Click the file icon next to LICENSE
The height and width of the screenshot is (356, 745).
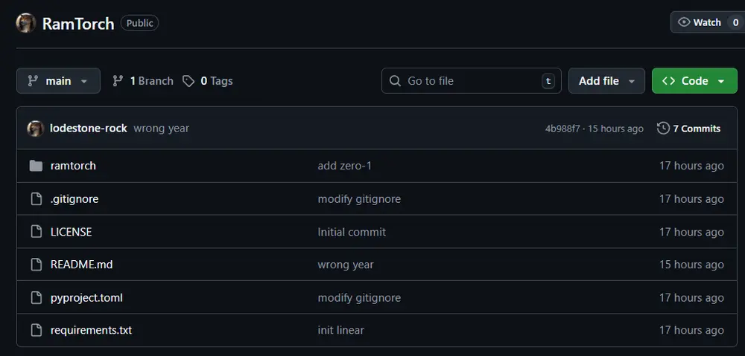(36, 232)
